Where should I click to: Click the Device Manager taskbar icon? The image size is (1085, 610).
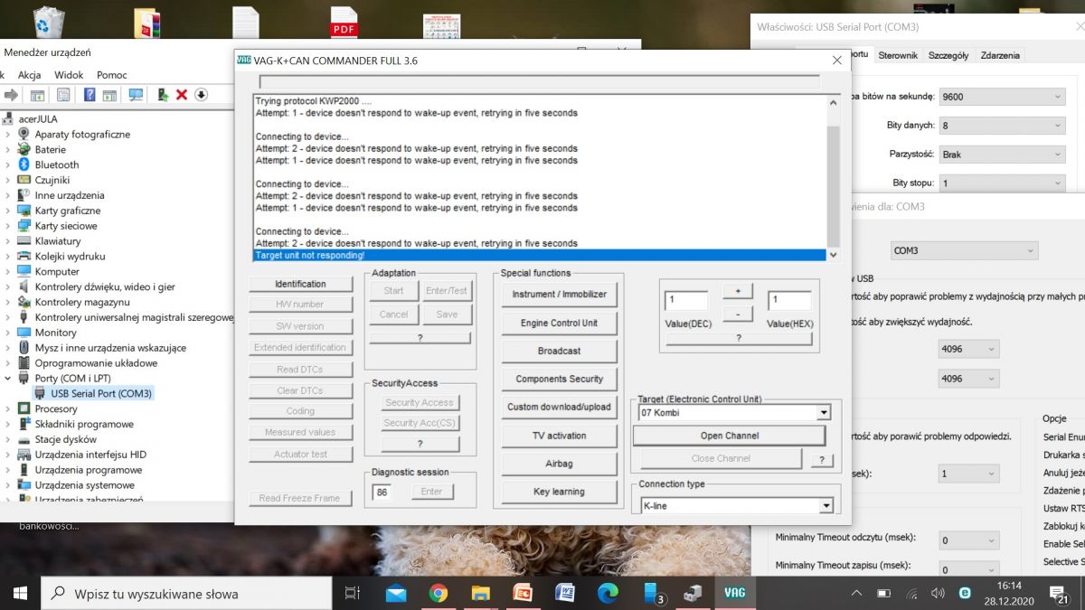tap(693, 593)
